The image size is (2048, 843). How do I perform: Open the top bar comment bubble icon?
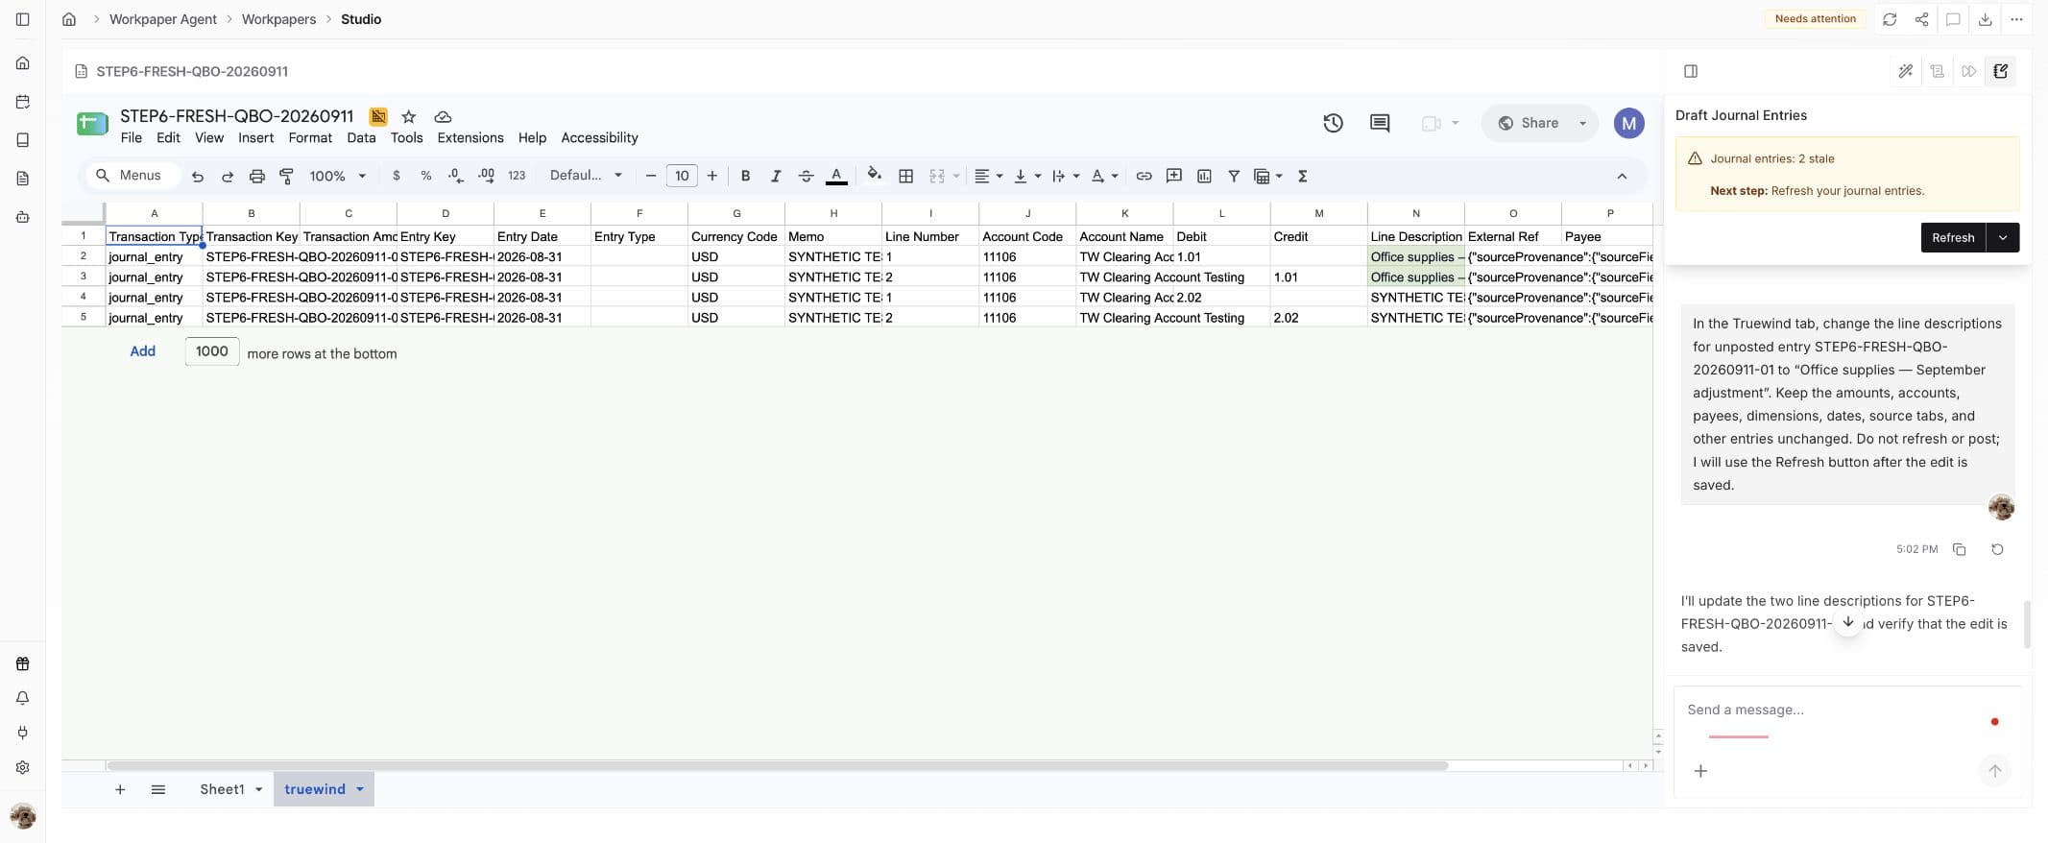1953,19
